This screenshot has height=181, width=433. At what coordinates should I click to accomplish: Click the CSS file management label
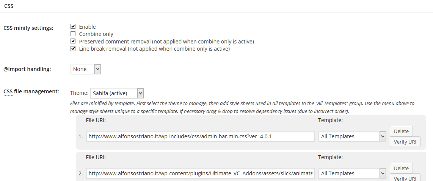point(31,91)
